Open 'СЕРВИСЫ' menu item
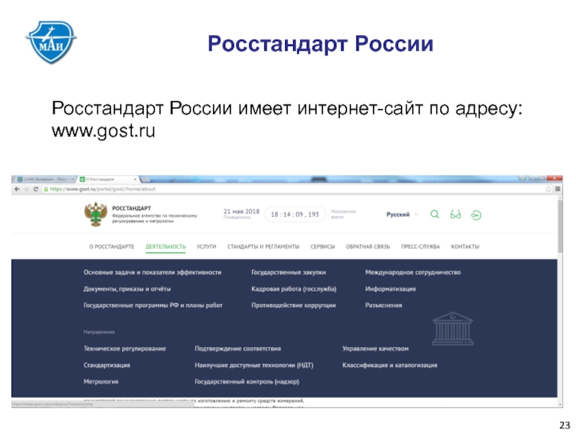 pos(323,247)
